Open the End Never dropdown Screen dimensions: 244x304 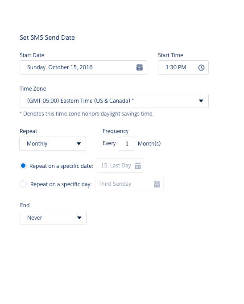coord(53,218)
